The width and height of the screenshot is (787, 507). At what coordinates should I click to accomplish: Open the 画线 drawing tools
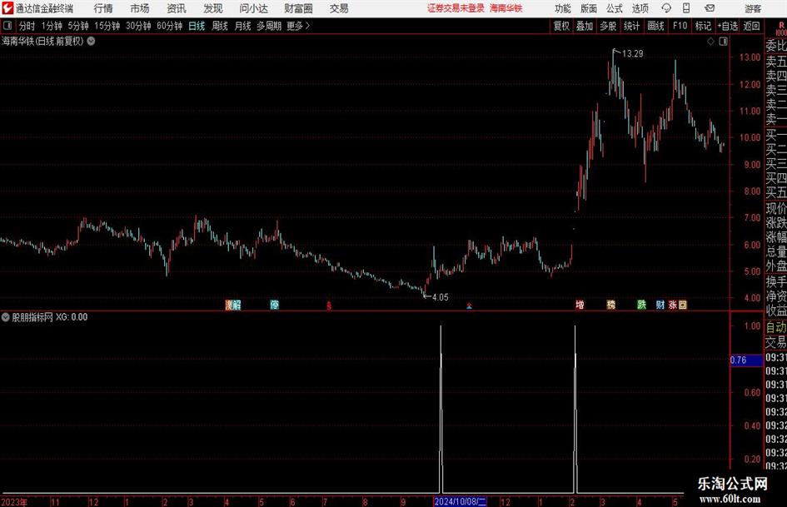(655, 26)
